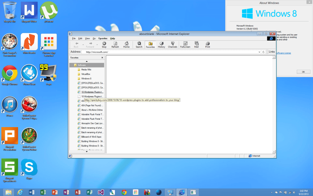Expand the Windows 8 favorites folder
This screenshot has height=196, width=313.
click(x=87, y=79)
